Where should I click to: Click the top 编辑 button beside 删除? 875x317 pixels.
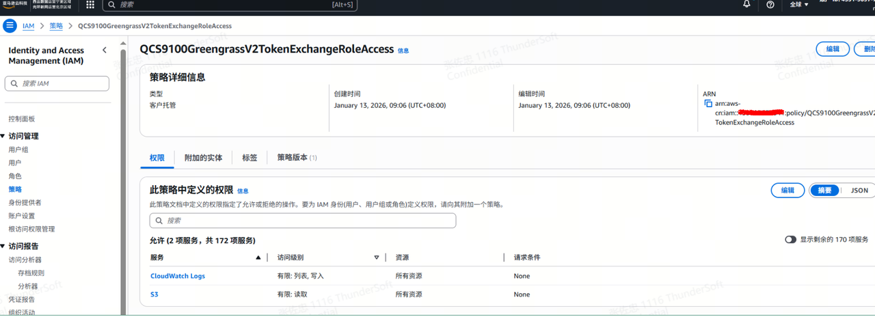point(833,49)
